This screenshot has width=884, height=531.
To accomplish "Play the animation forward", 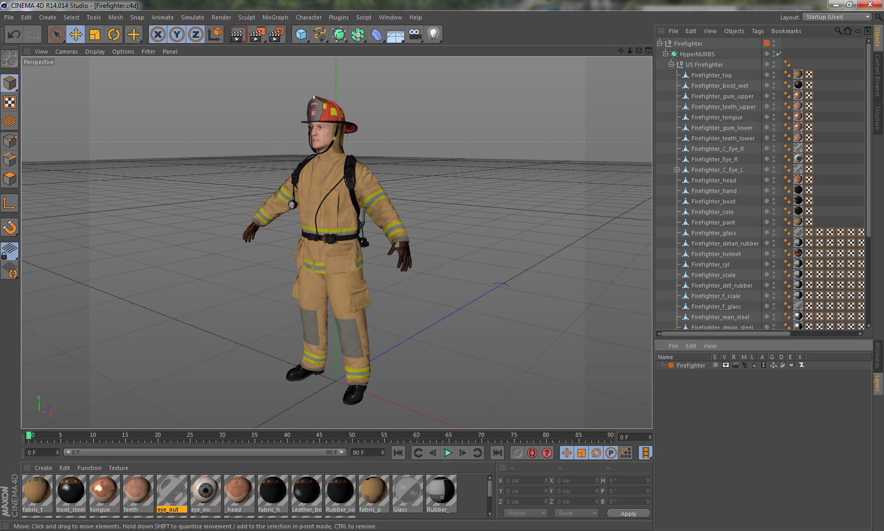I will point(448,453).
